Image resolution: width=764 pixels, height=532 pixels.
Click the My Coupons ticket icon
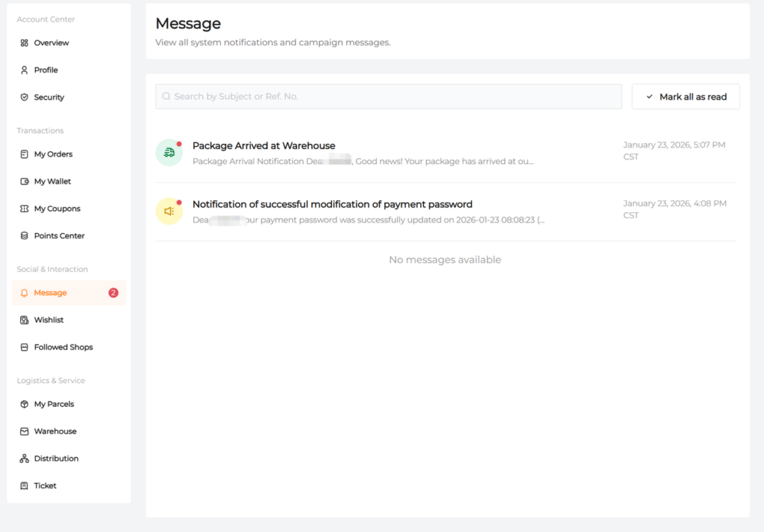tap(25, 209)
